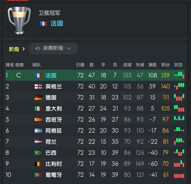
Task: Click the England flag icon in row 2
Action: pos(39,86)
